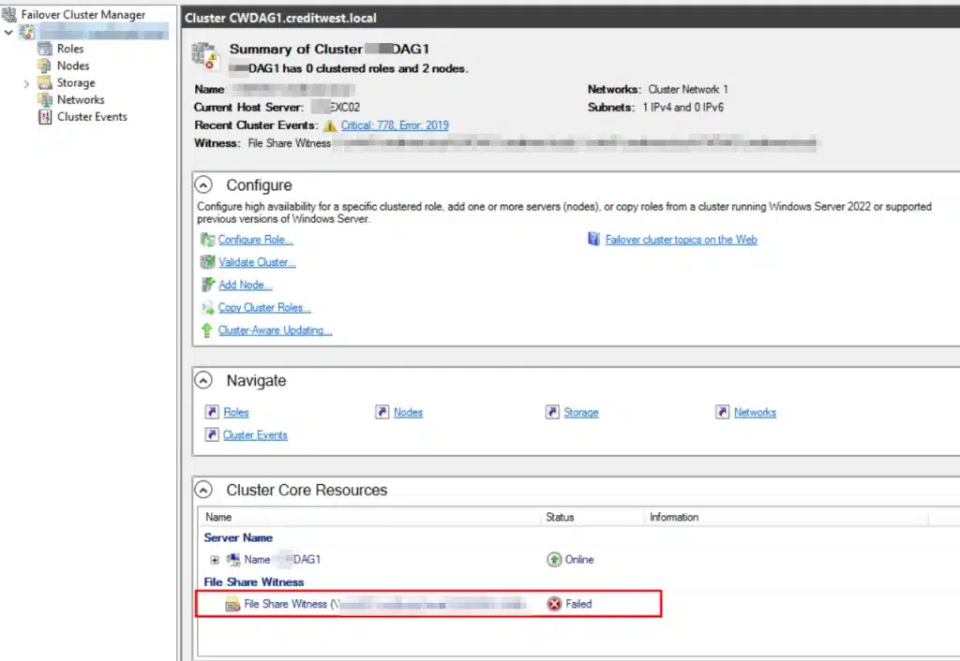Click the green Cluster-Aware Updating arrow icon
This screenshot has width=960, height=661.
point(207,330)
